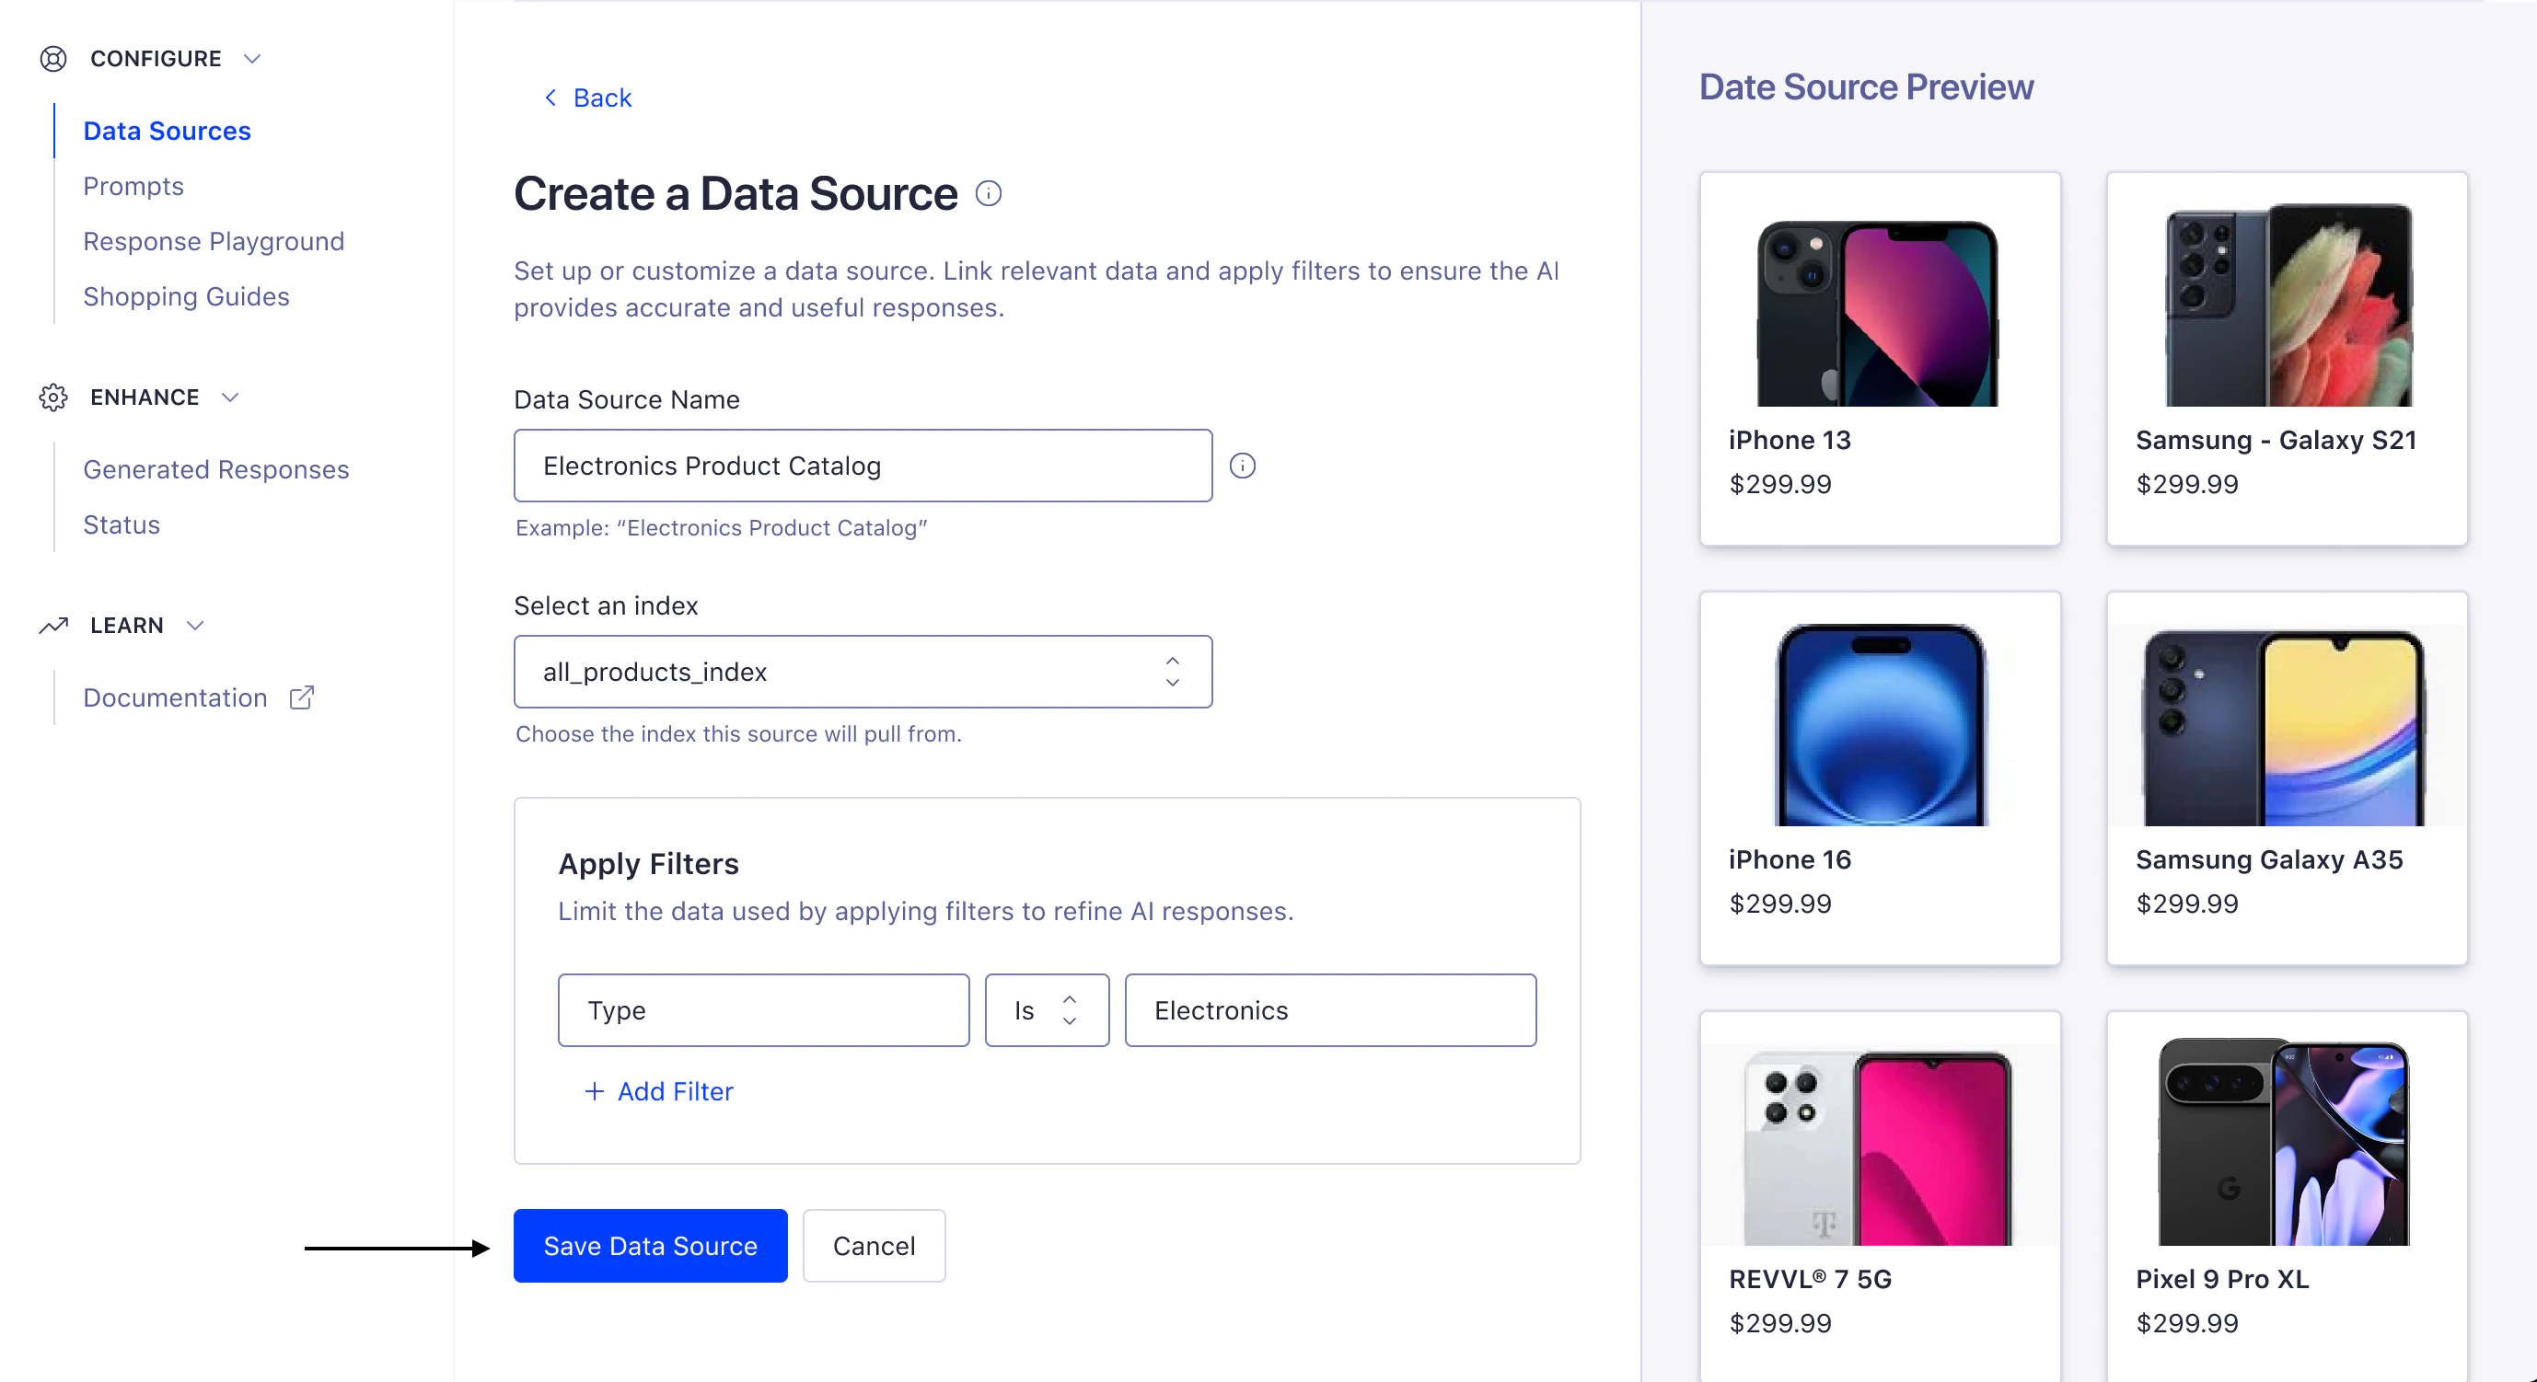Open Generated Responses page
This screenshot has width=2537, height=1382.
coord(215,469)
